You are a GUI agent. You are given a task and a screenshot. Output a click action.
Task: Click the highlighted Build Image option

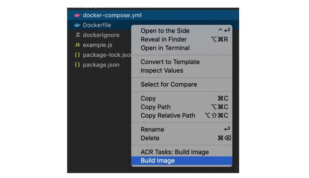[158, 161]
